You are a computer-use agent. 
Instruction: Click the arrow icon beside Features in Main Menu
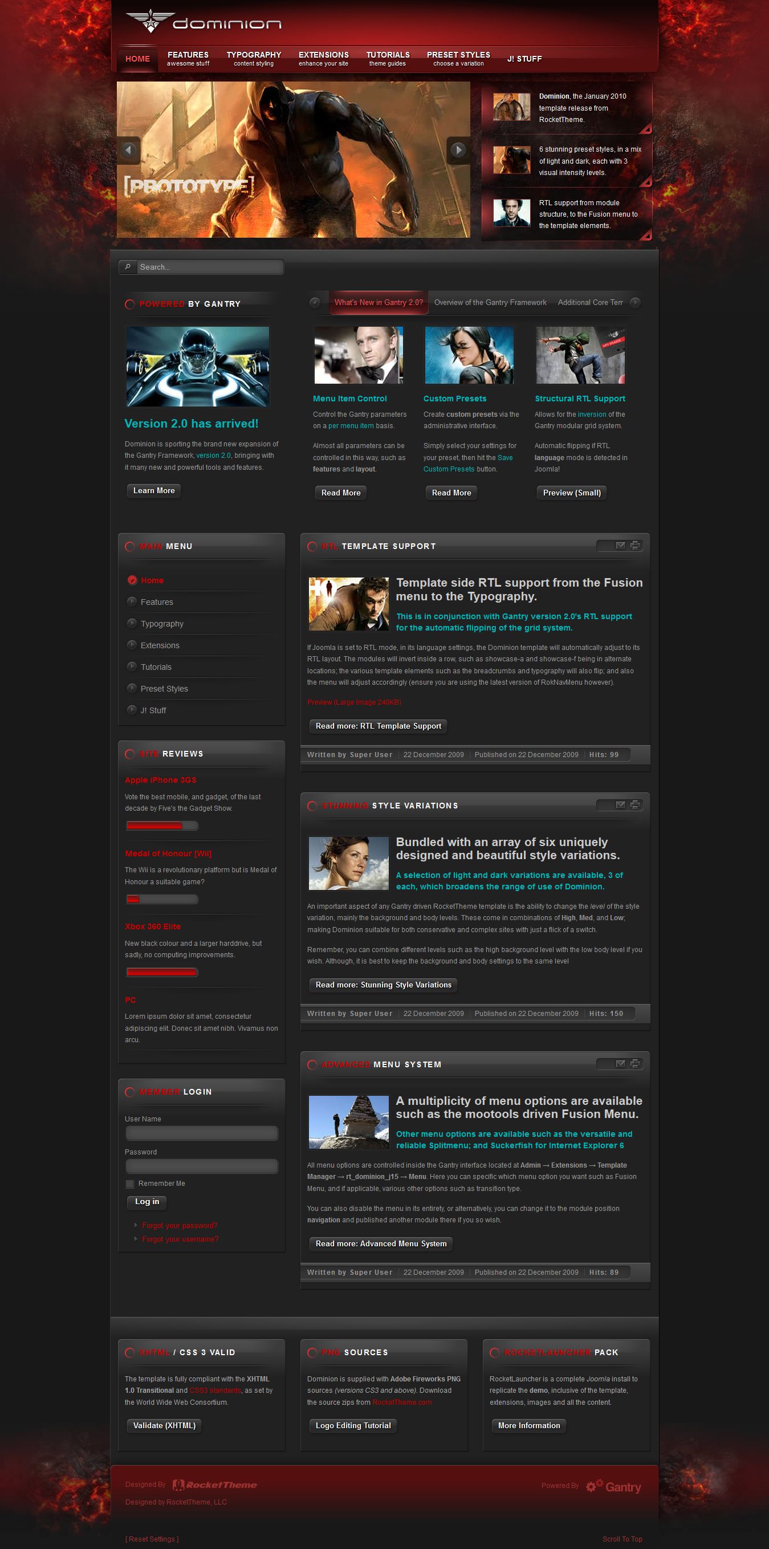132,601
